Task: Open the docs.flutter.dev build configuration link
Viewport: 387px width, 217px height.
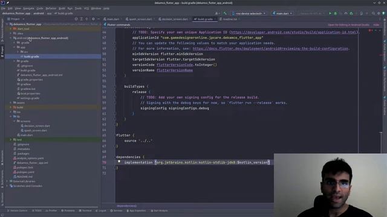Action: [271, 48]
